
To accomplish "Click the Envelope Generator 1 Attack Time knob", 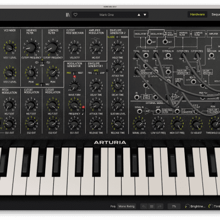I will pos(96,105).
